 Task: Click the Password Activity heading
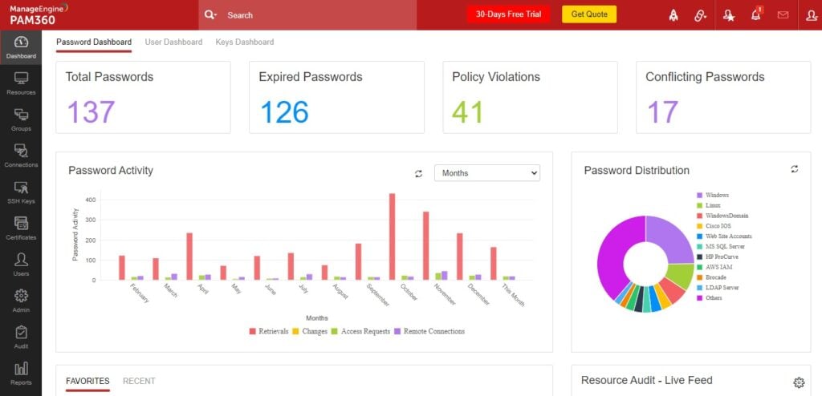[111, 170]
